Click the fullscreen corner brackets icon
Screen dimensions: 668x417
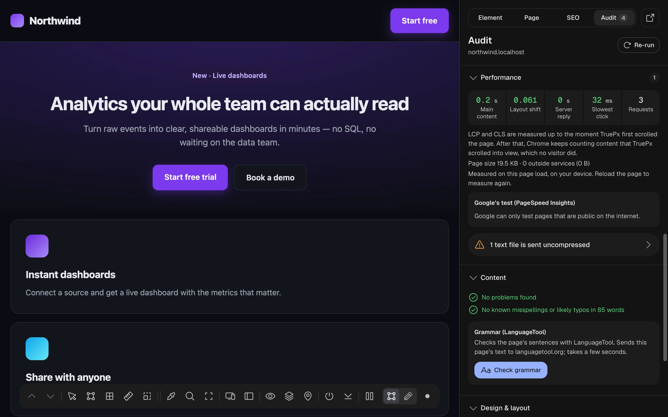(209, 396)
